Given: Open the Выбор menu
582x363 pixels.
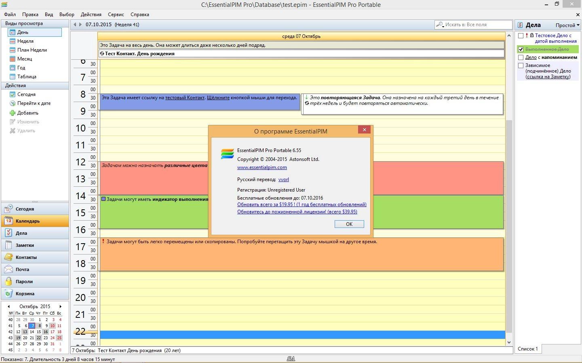Looking at the screenshot, I should 67,15.
